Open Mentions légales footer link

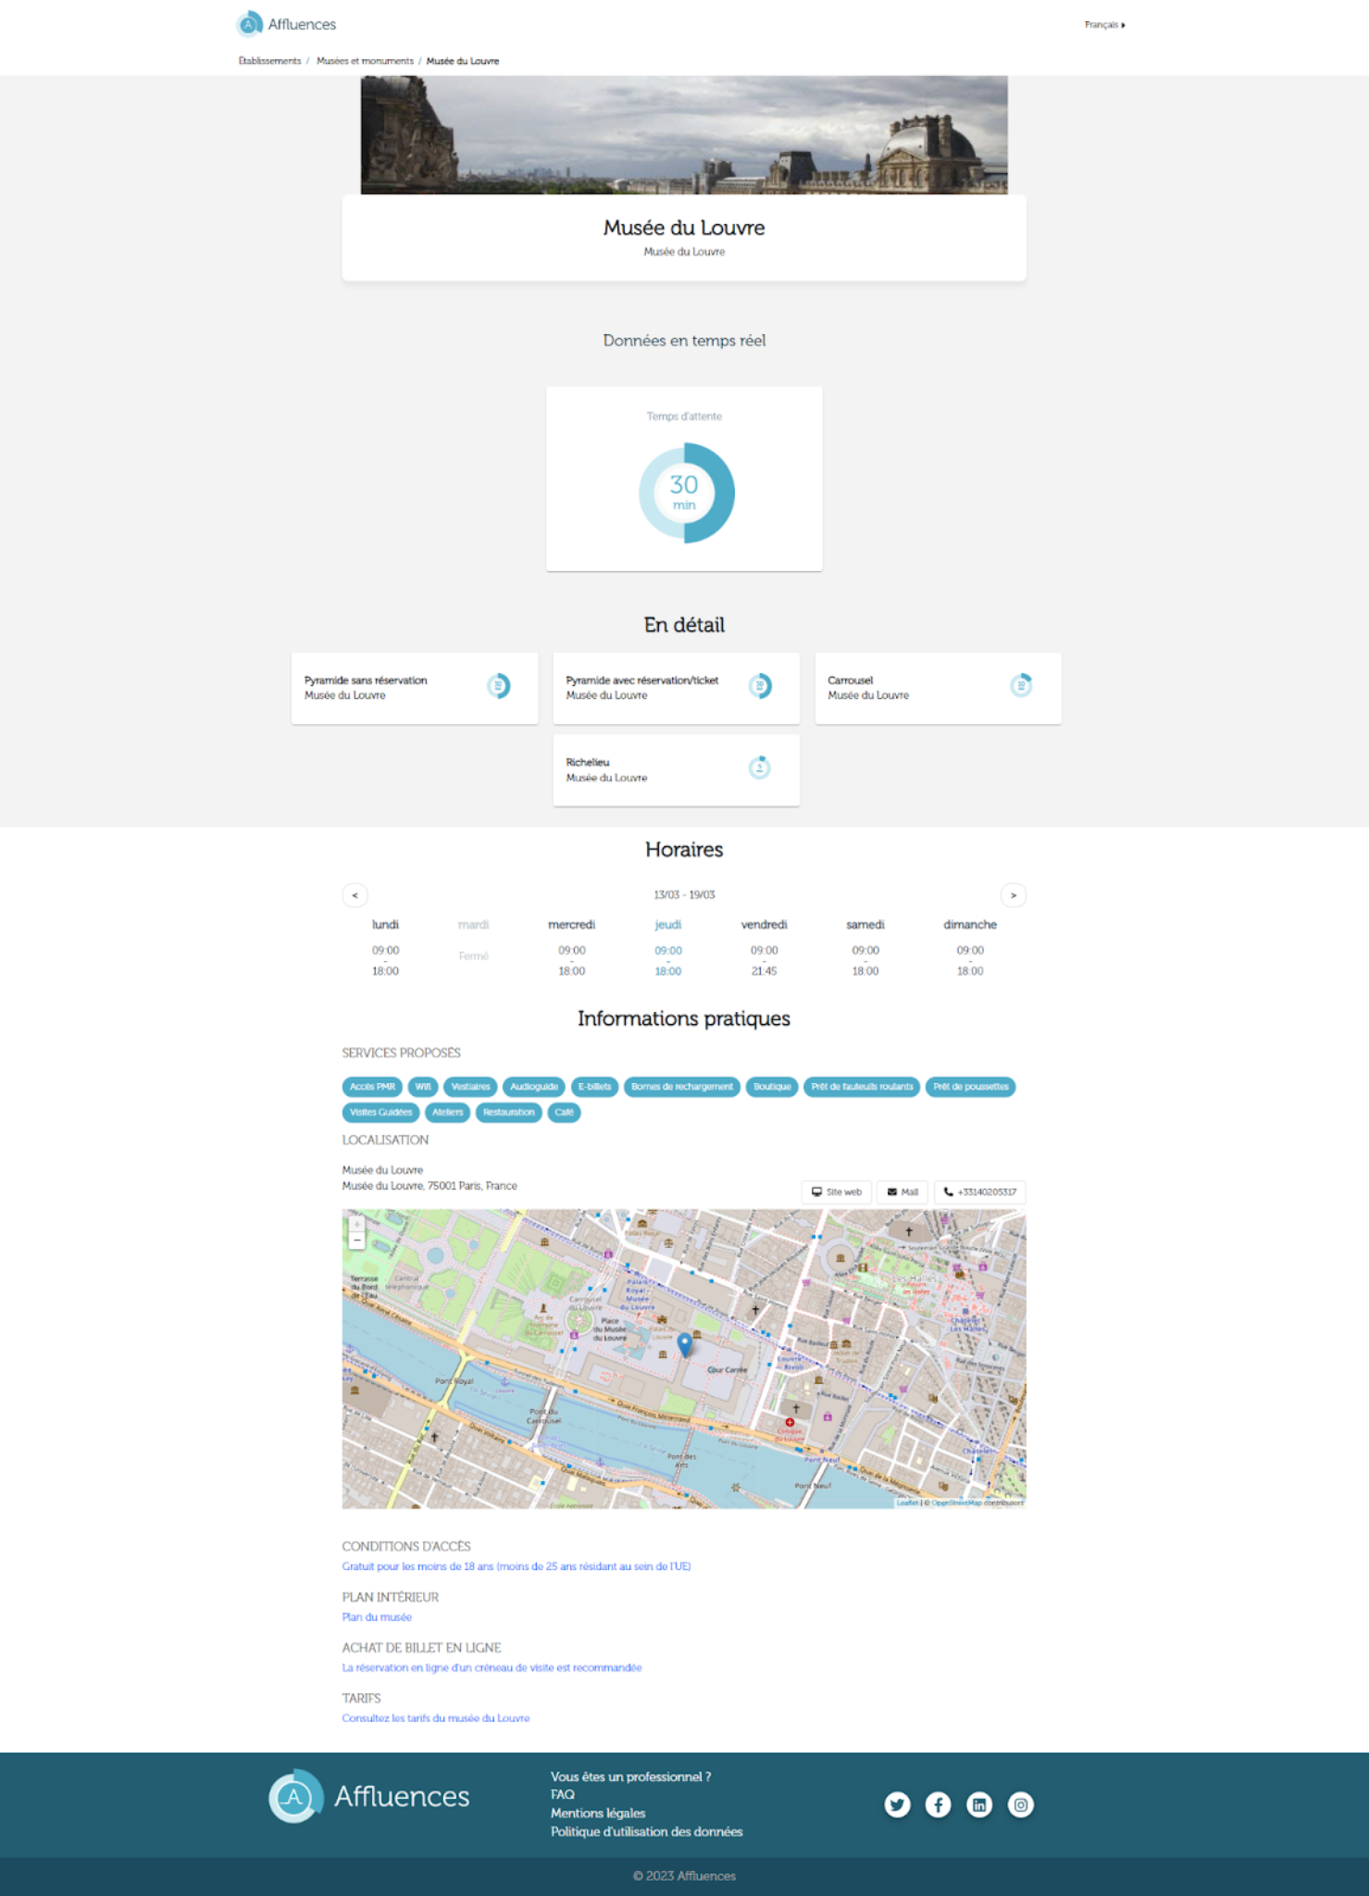point(598,1813)
